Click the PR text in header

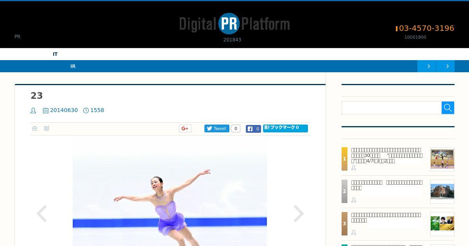click(17, 37)
